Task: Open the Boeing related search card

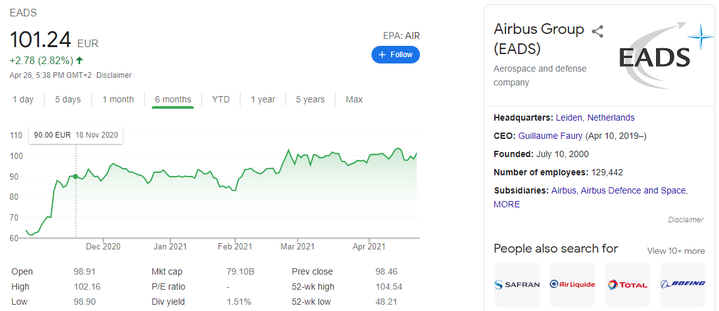Action: click(x=682, y=284)
